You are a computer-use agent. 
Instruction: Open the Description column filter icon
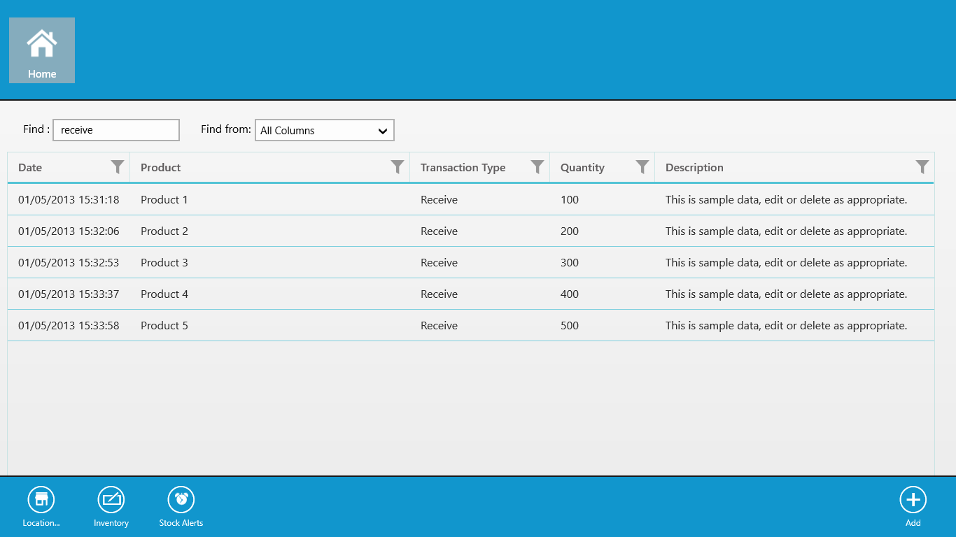(x=922, y=167)
